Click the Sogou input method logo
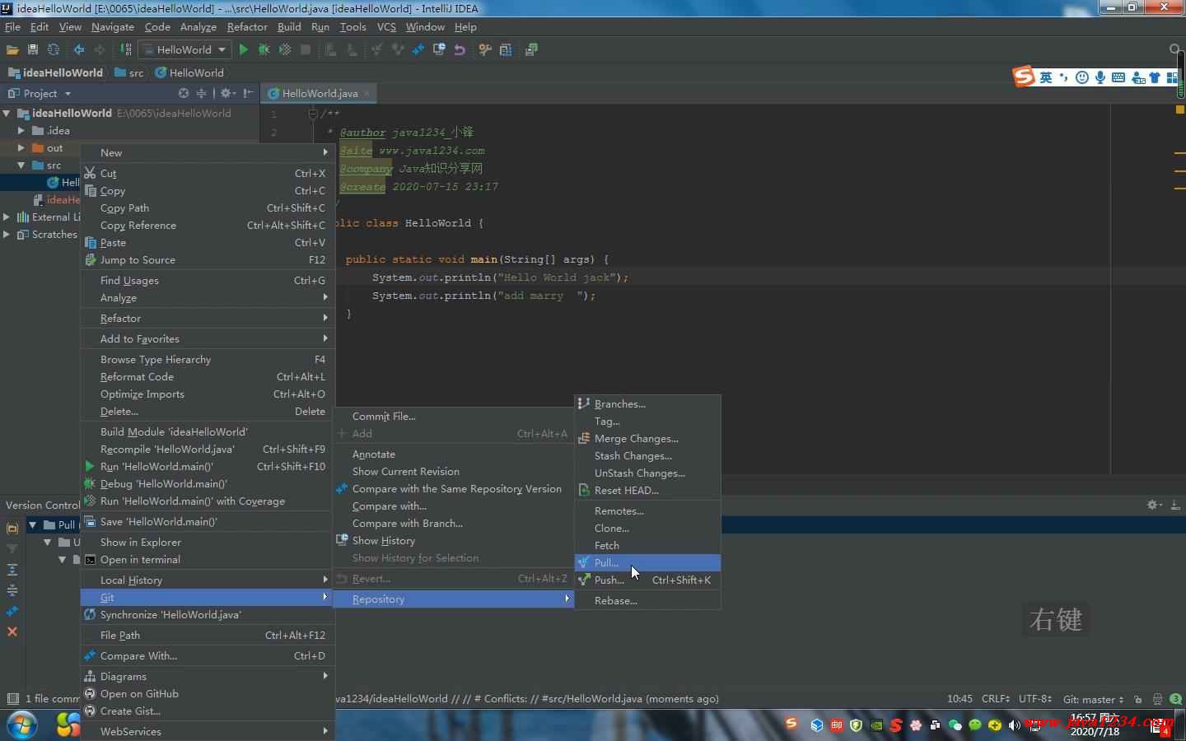1186x741 pixels. click(1024, 77)
